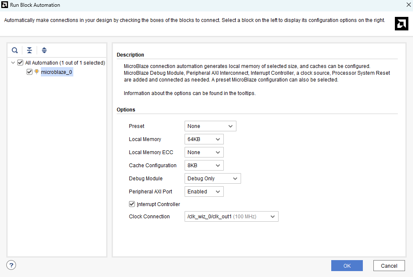This screenshot has height=277, width=413.
Task: Uncheck the microblaze_0 checkbox
Action: point(29,72)
